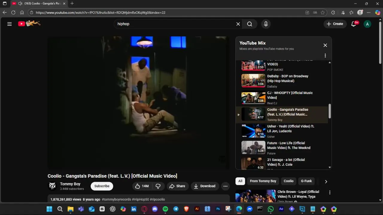Open translate page icon in address bar
Screen dimensions: 383x215
(x=315, y=13)
